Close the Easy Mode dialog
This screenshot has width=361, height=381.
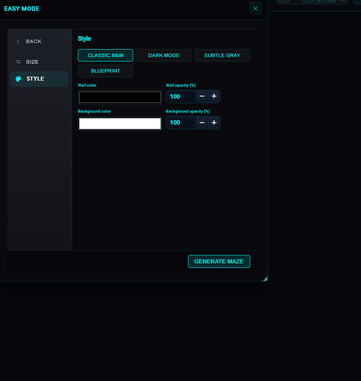[255, 9]
